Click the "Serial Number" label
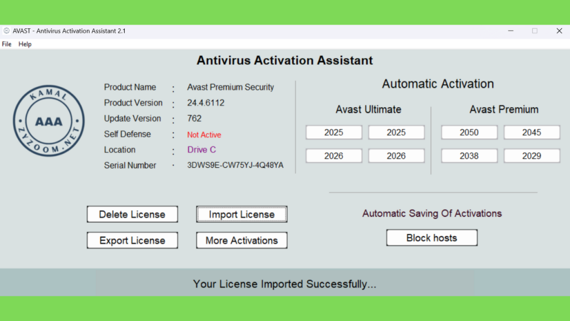This screenshot has width=570, height=321. [130, 165]
